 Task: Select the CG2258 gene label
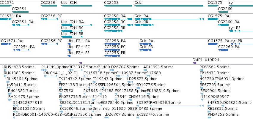point(111,3)
